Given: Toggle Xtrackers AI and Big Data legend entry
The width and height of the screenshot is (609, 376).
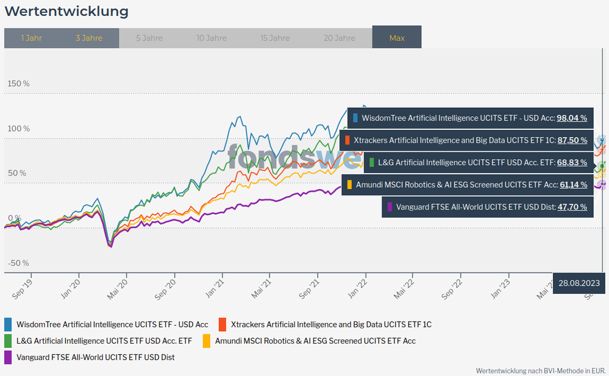Looking at the screenshot, I should click(x=331, y=324).
